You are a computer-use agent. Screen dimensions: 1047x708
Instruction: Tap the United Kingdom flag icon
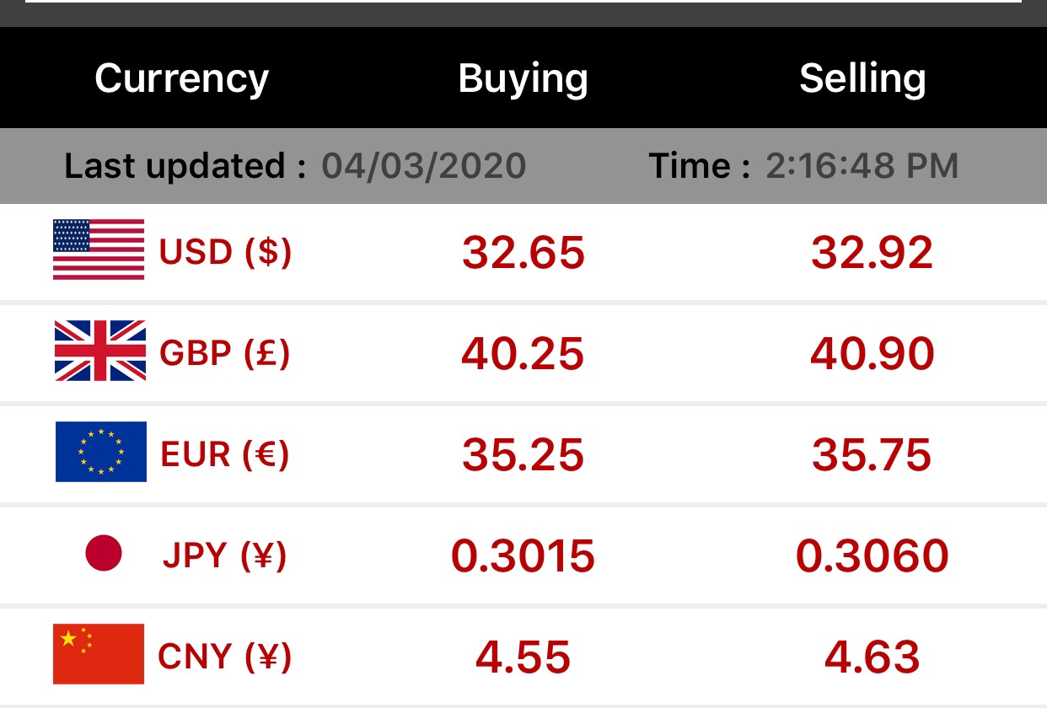click(x=99, y=351)
